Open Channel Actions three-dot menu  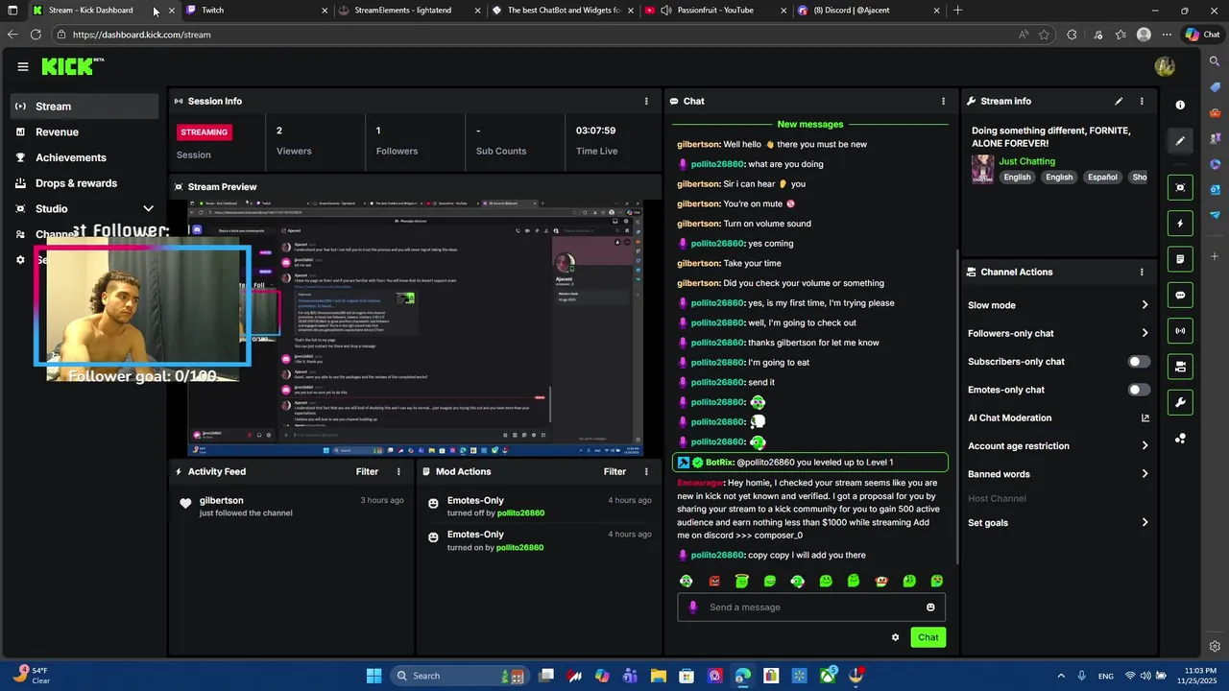1142,272
